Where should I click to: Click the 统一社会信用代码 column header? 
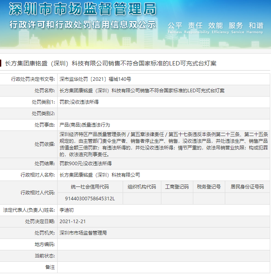[90, 187]
